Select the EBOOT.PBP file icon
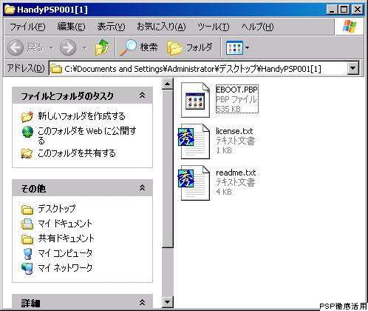The image size is (368, 311). (195, 100)
